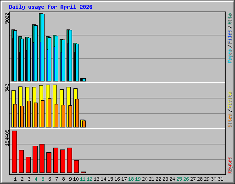Click the Sites legend label

[x=229, y=121]
